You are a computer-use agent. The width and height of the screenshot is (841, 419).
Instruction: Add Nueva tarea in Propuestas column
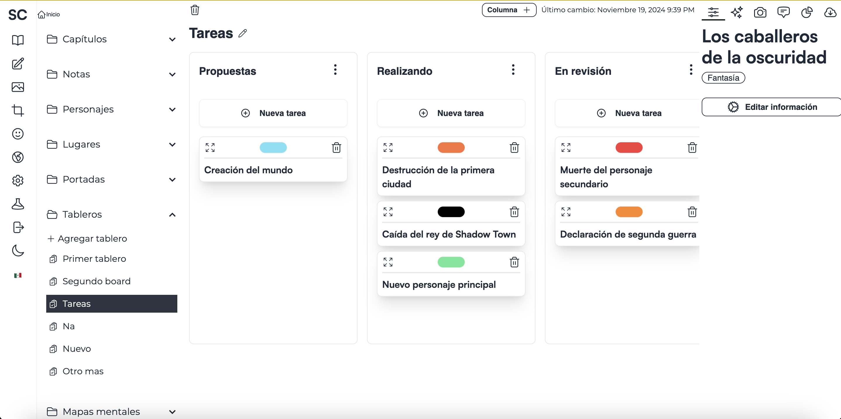(x=273, y=113)
